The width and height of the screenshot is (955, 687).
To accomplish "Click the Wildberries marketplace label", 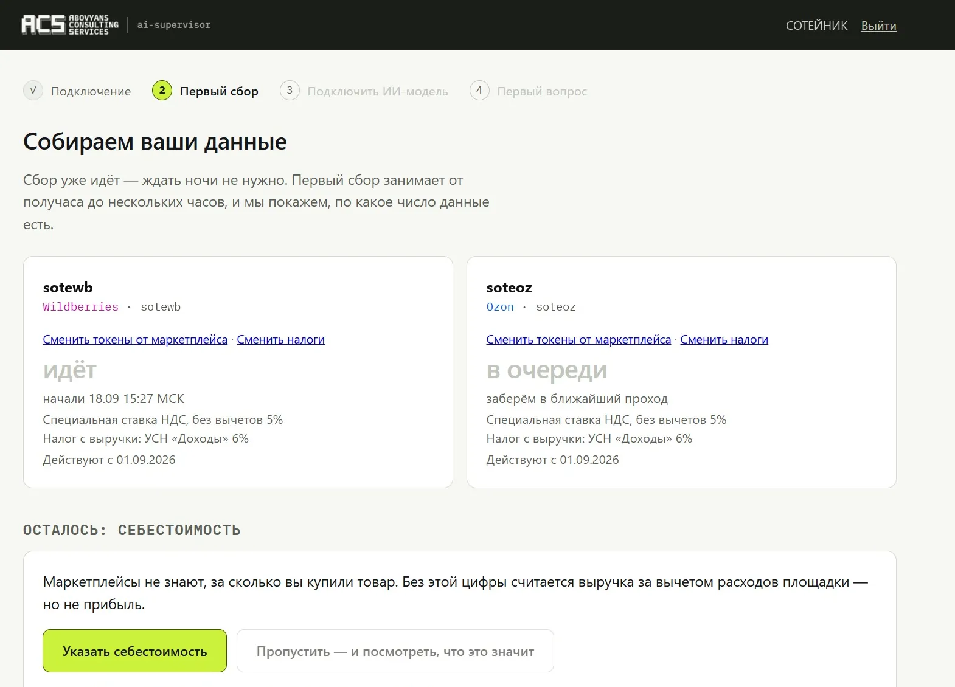I will (x=81, y=307).
